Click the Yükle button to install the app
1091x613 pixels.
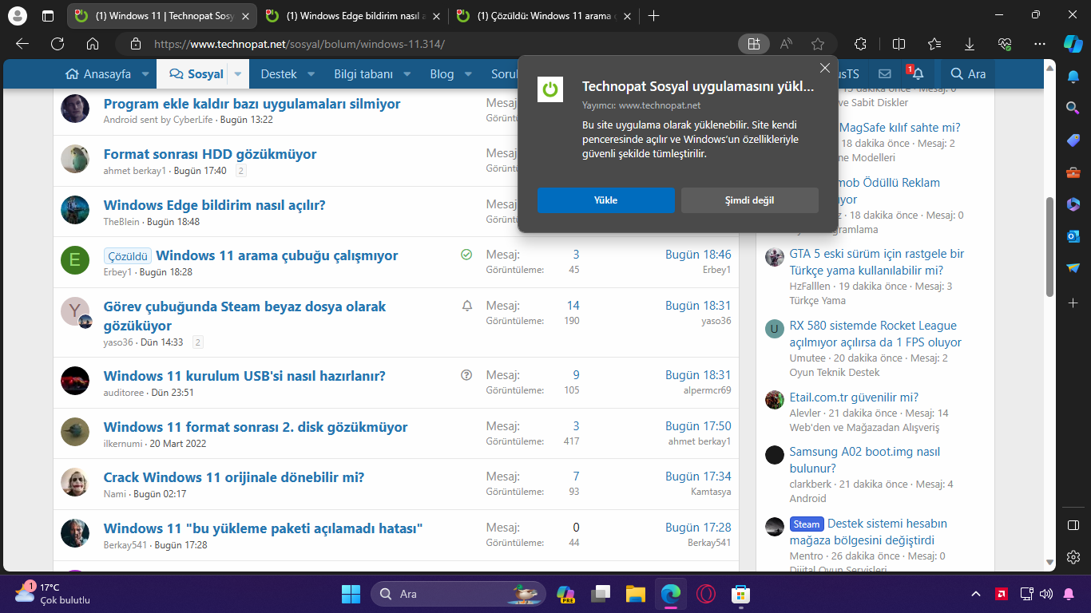606,200
